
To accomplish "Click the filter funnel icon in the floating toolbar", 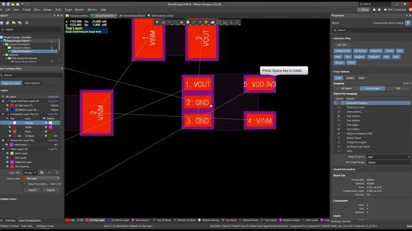I will 157,22.
